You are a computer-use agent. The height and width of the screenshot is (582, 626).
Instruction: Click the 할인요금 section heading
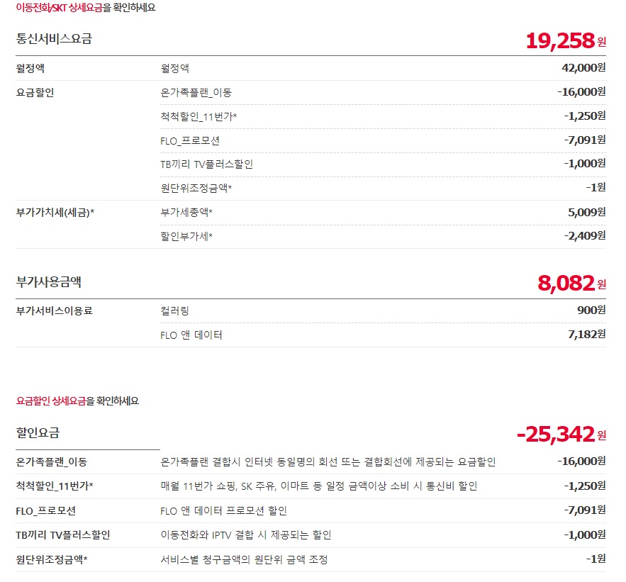point(38,432)
